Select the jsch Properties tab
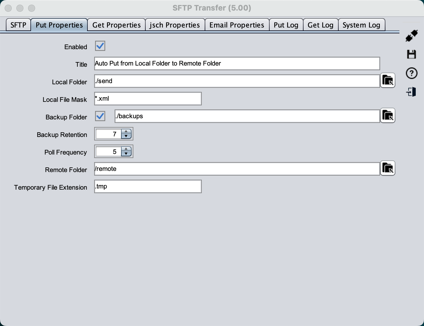The width and height of the screenshot is (424, 326). click(175, 25)
